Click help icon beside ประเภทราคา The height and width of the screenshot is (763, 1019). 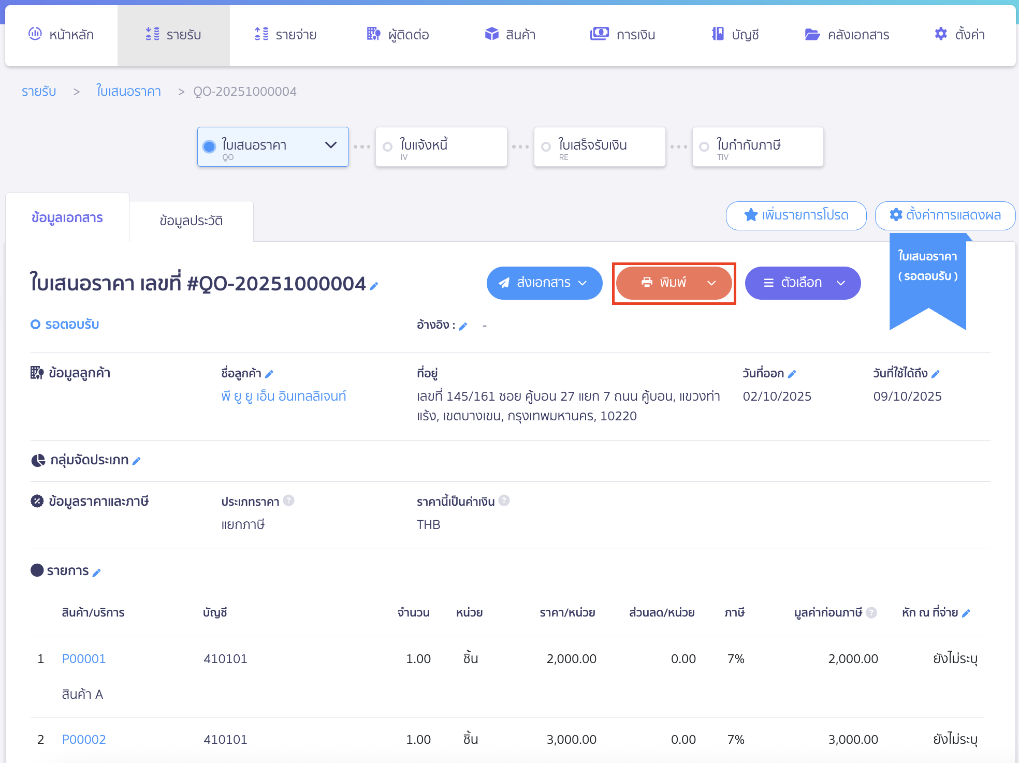(x=289, y=501)
